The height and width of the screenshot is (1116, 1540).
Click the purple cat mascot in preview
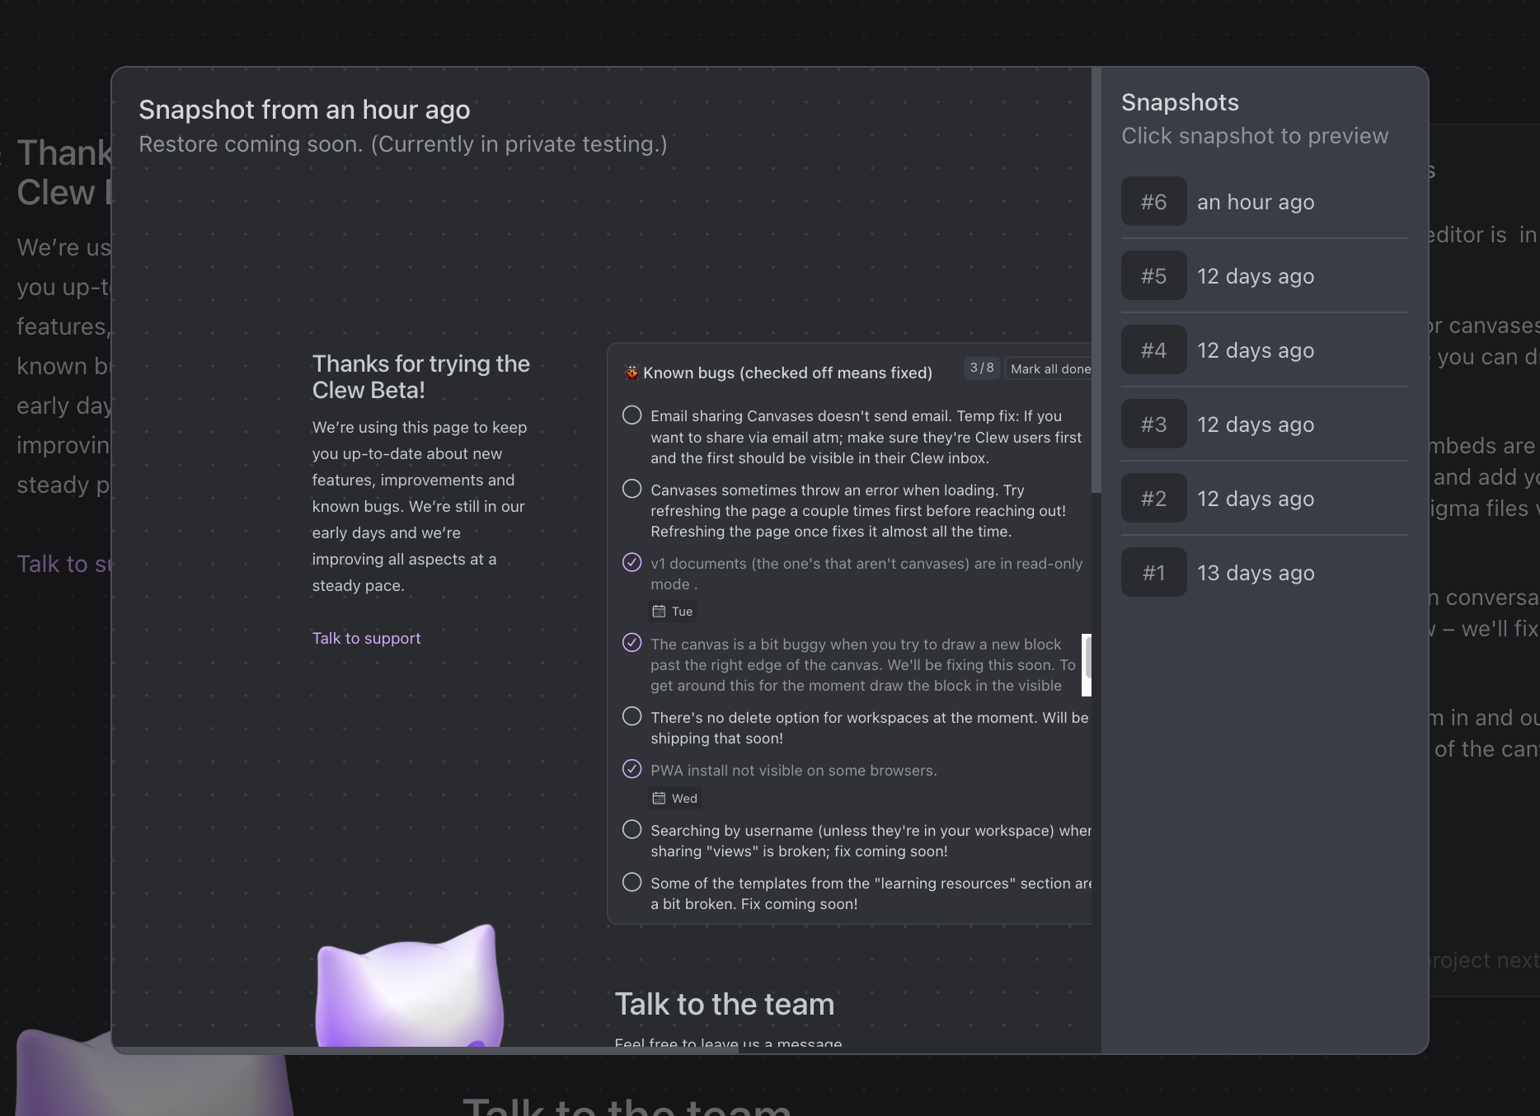pos(410,987)
